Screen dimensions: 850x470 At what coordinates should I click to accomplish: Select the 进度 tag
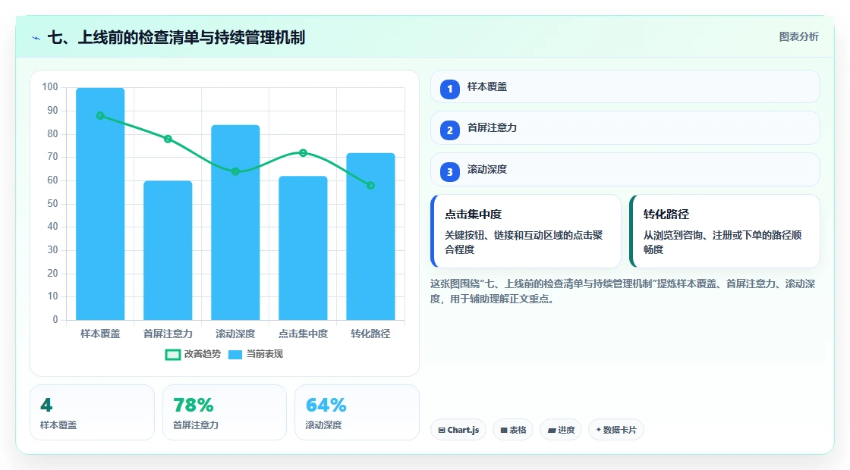tap(561, 430)
